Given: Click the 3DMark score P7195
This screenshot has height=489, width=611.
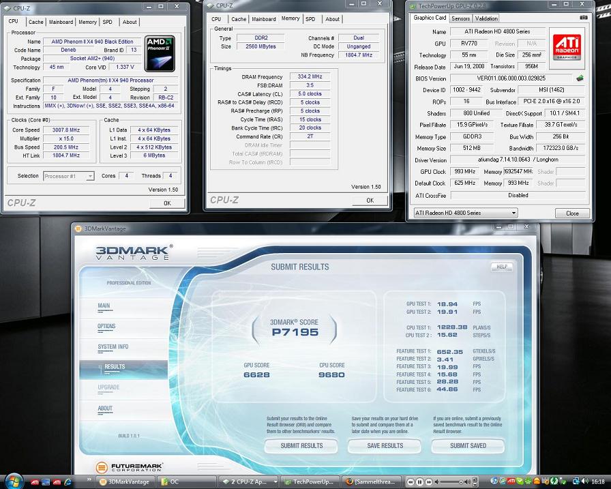Looking at the screenshot, I should [295, 332].
